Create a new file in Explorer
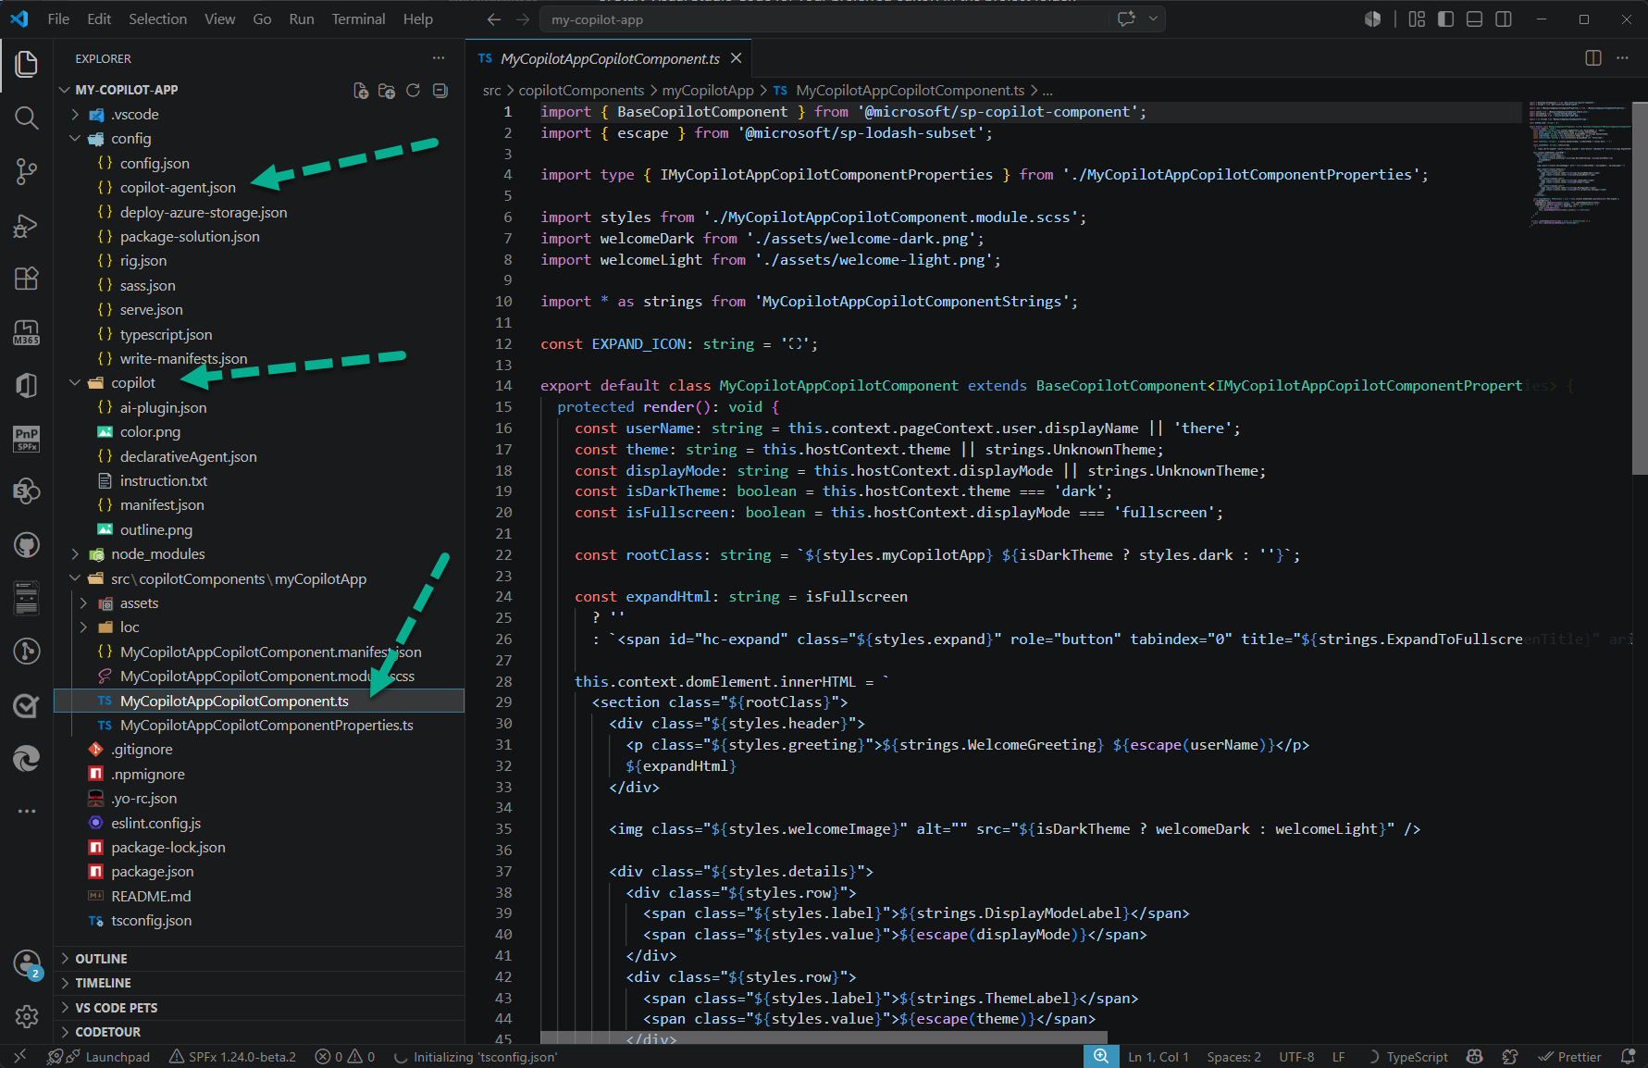1648x1068 pixels. 361,91
